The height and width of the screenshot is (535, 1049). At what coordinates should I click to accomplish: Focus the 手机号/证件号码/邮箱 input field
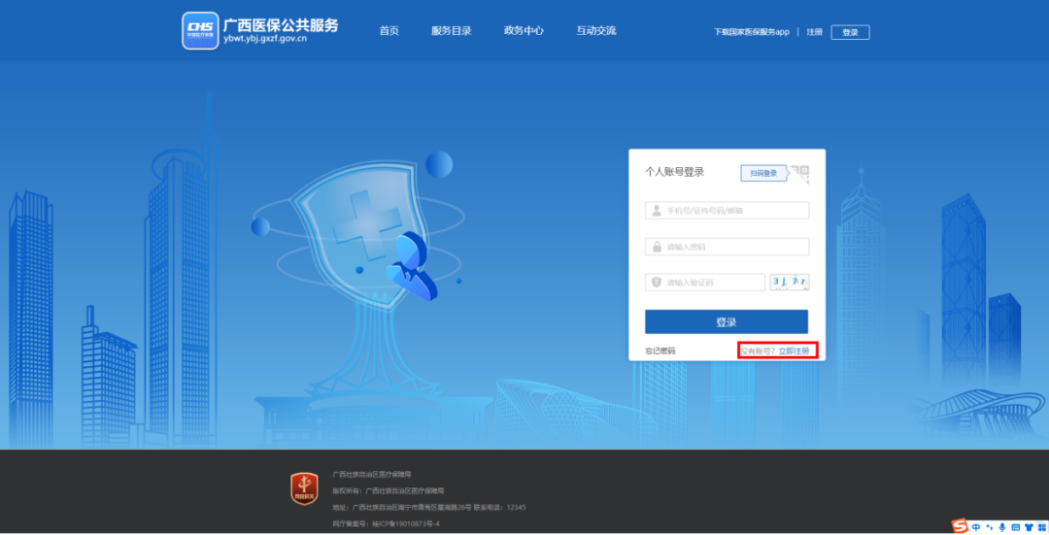(x=734, y=211)
